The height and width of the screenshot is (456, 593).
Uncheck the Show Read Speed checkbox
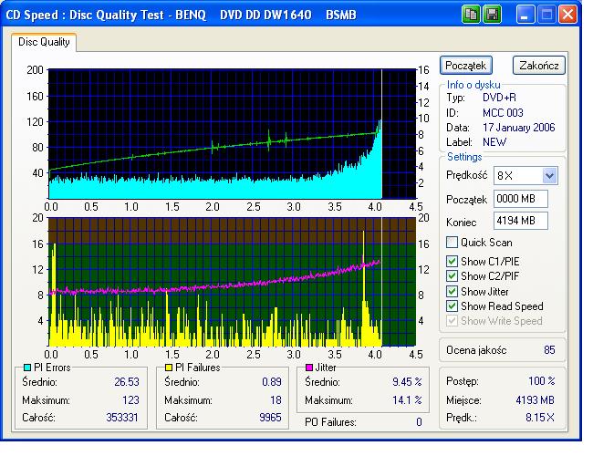[452, 306]
